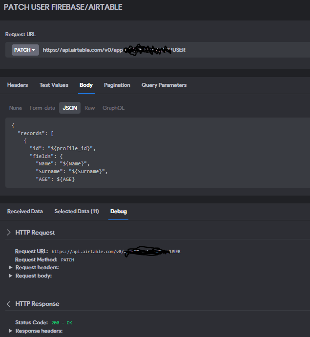Go to the Pagination tab
Image resolution: width=310 pixels, height=337 pixels.
point(117,85)
